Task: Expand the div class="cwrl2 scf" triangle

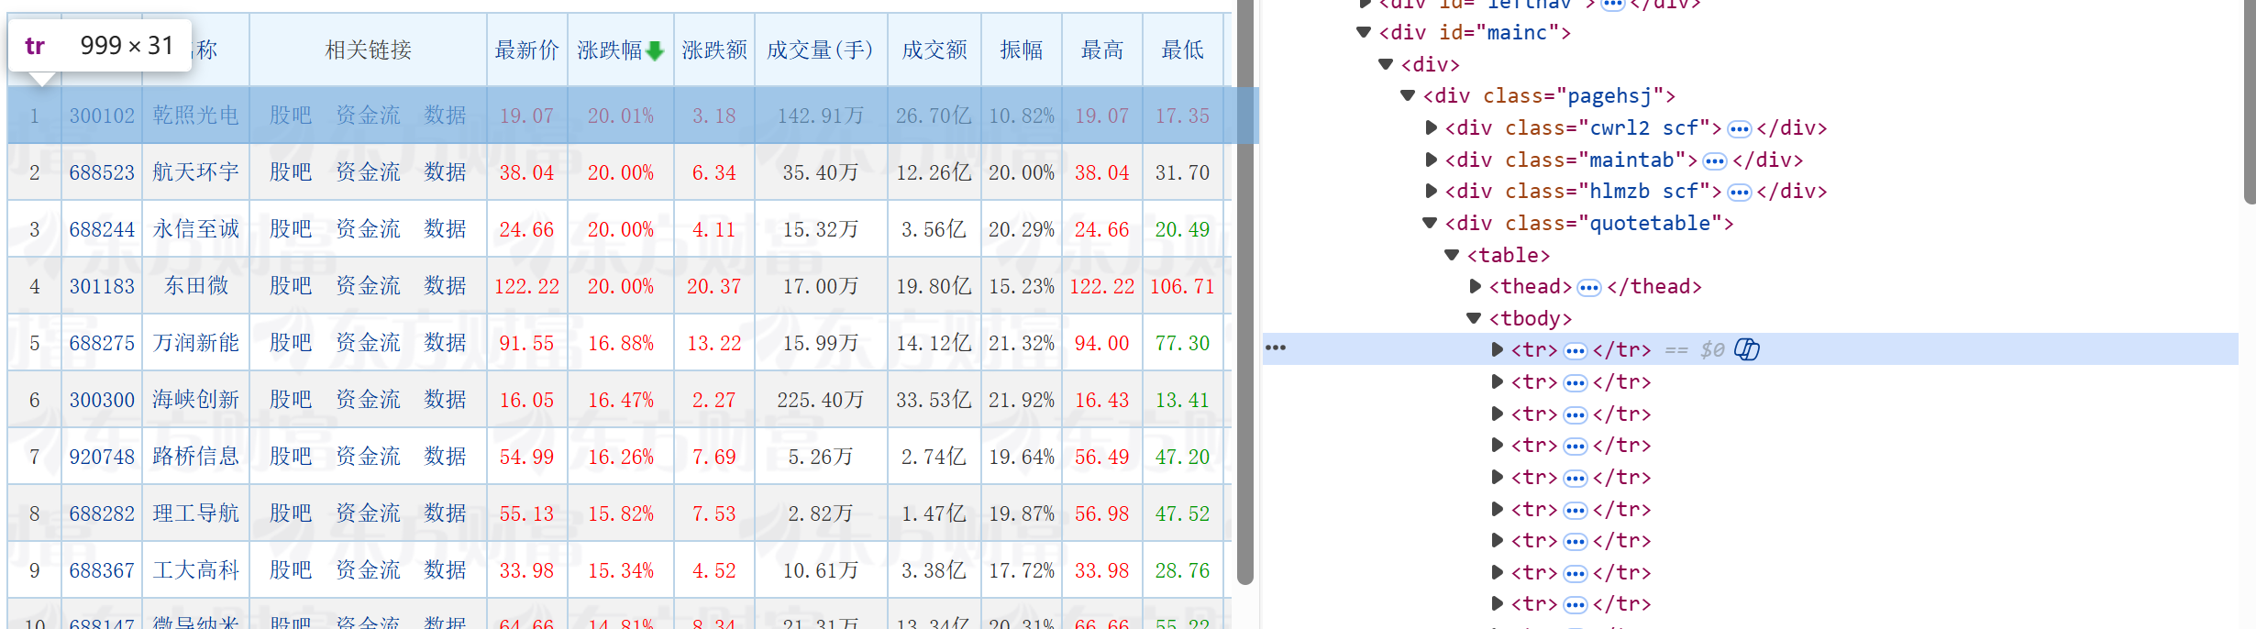Action: point(1431,127)
